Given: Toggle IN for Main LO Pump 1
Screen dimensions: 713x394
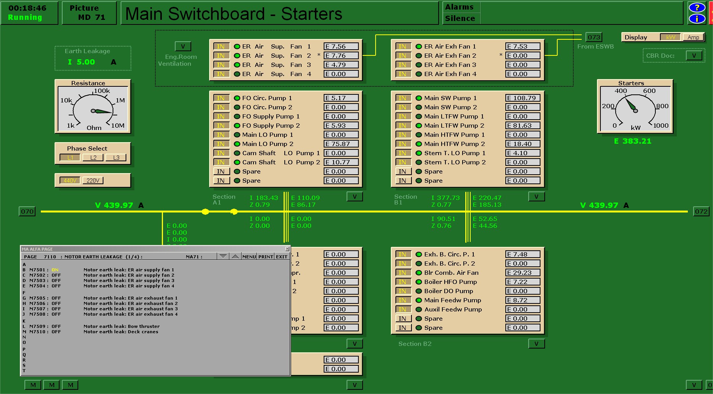Looking at the screenshot, I should click(221, 135).
